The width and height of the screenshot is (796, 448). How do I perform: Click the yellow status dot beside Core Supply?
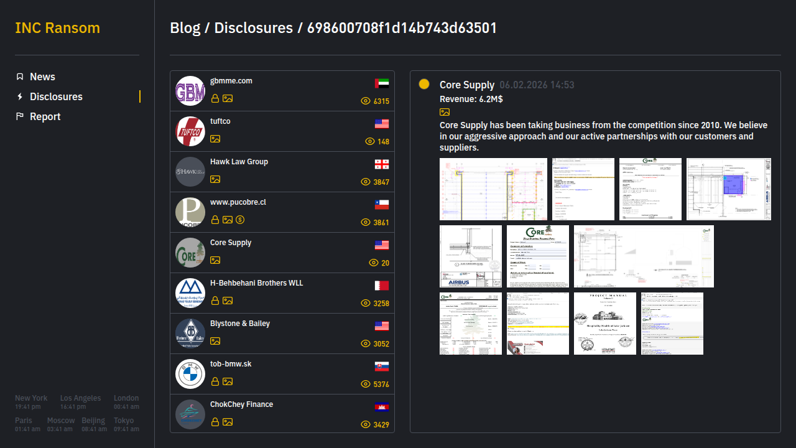424,84
